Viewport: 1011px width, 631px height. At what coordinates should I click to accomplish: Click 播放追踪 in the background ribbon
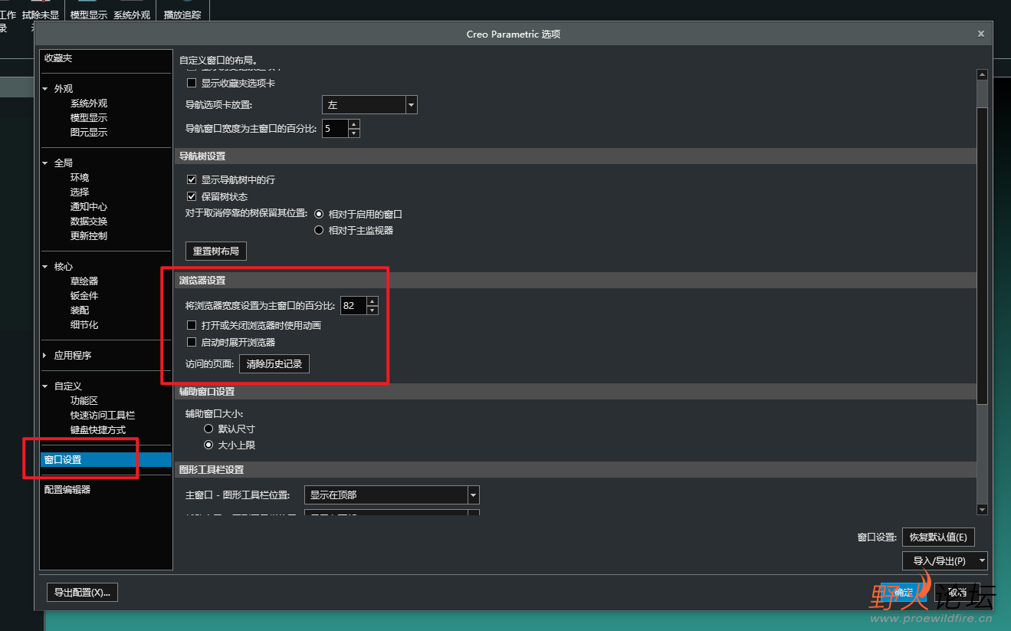pos(182,15)
